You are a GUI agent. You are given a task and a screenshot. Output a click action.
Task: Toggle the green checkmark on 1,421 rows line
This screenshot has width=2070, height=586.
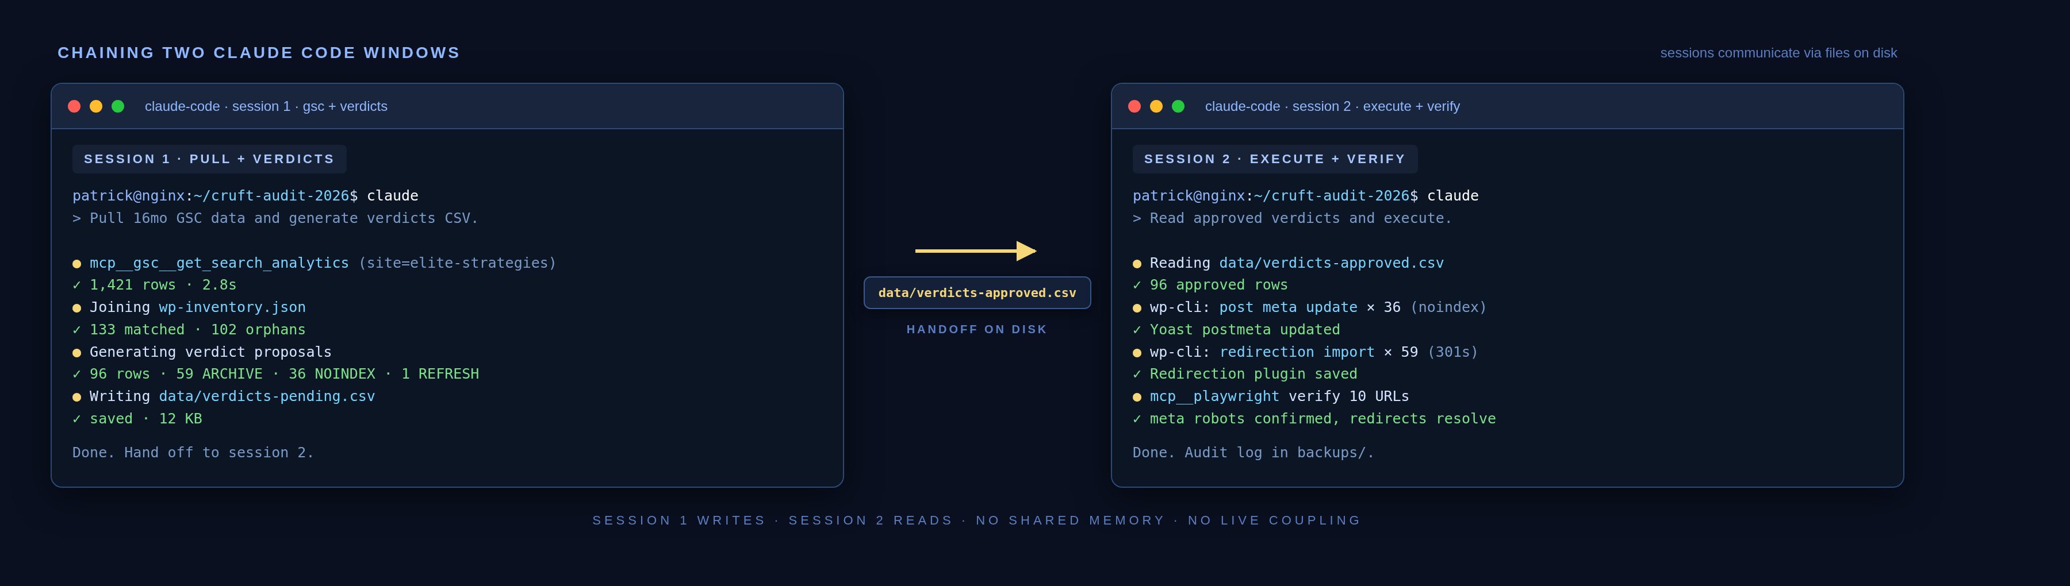[76, 285]
